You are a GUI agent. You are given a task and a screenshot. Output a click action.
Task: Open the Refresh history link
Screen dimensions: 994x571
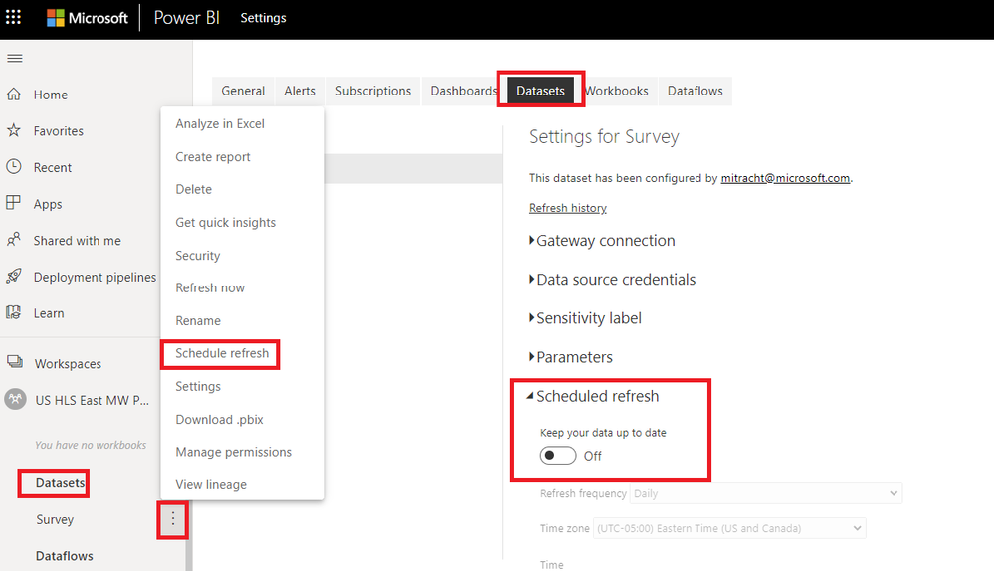[568, 208]
